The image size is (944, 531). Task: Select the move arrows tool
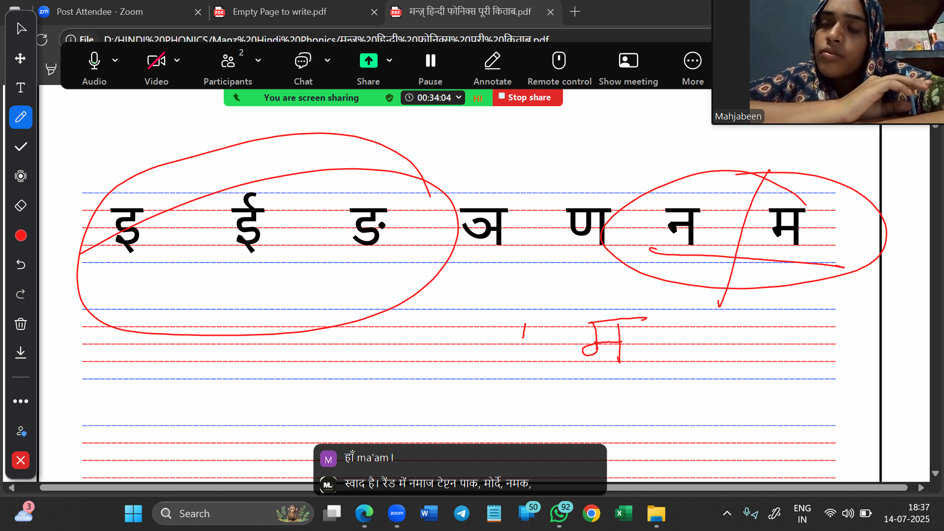[21, 59]
